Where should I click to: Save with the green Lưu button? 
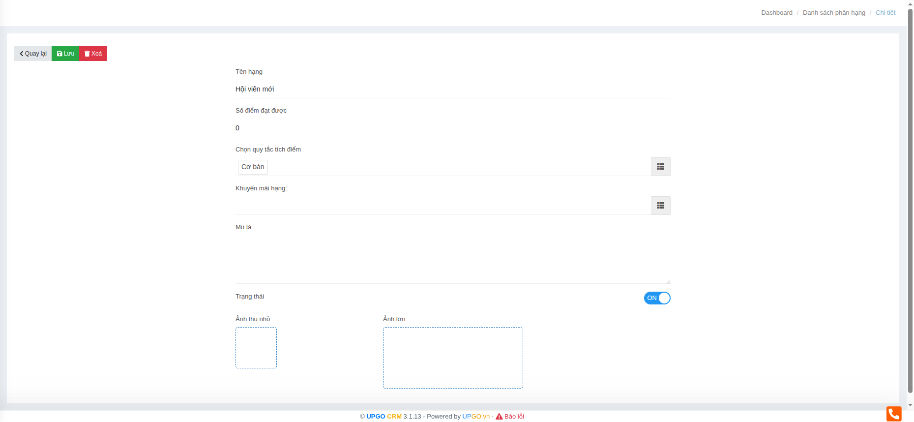tap(65, 54)
